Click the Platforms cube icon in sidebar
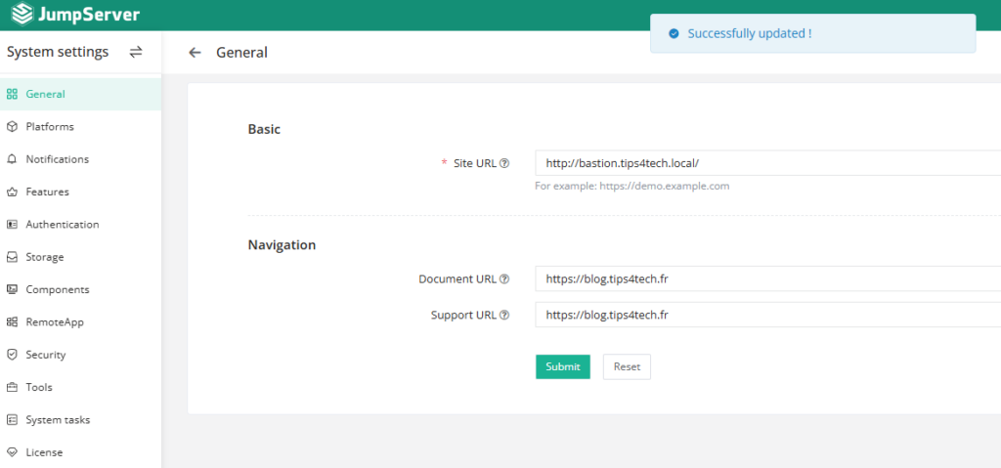The width and height of the screenshot is (1001, 468). (12, 127)
